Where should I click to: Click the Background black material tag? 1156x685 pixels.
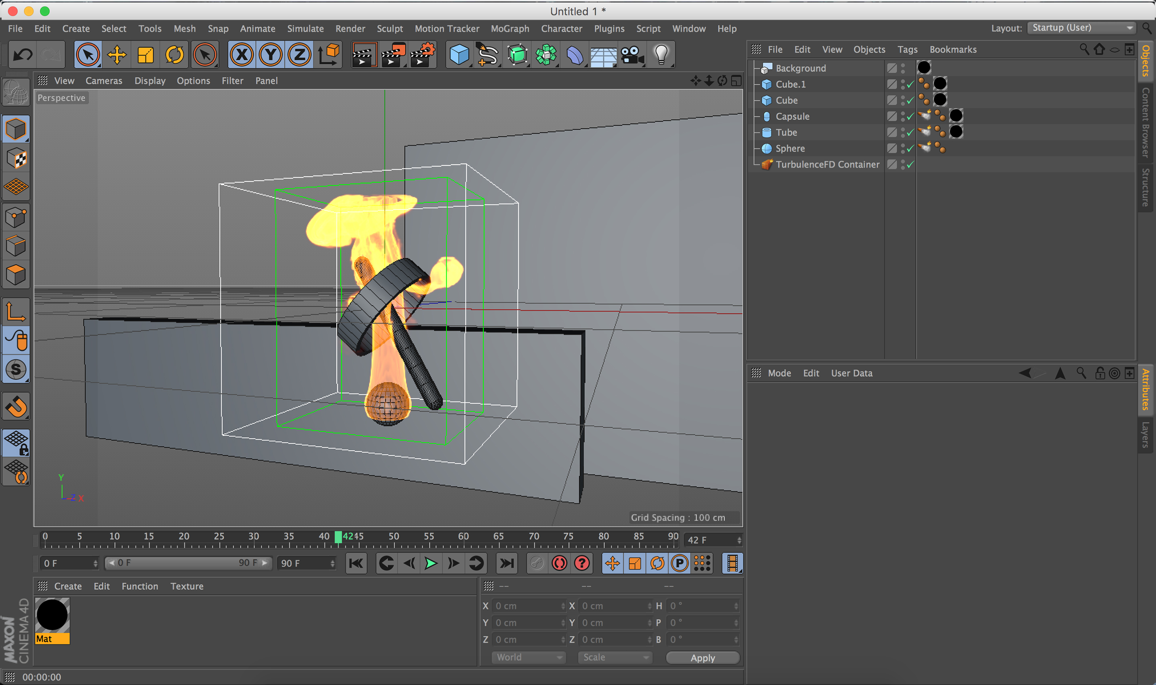pyautogui.click(x=924, y=68)
